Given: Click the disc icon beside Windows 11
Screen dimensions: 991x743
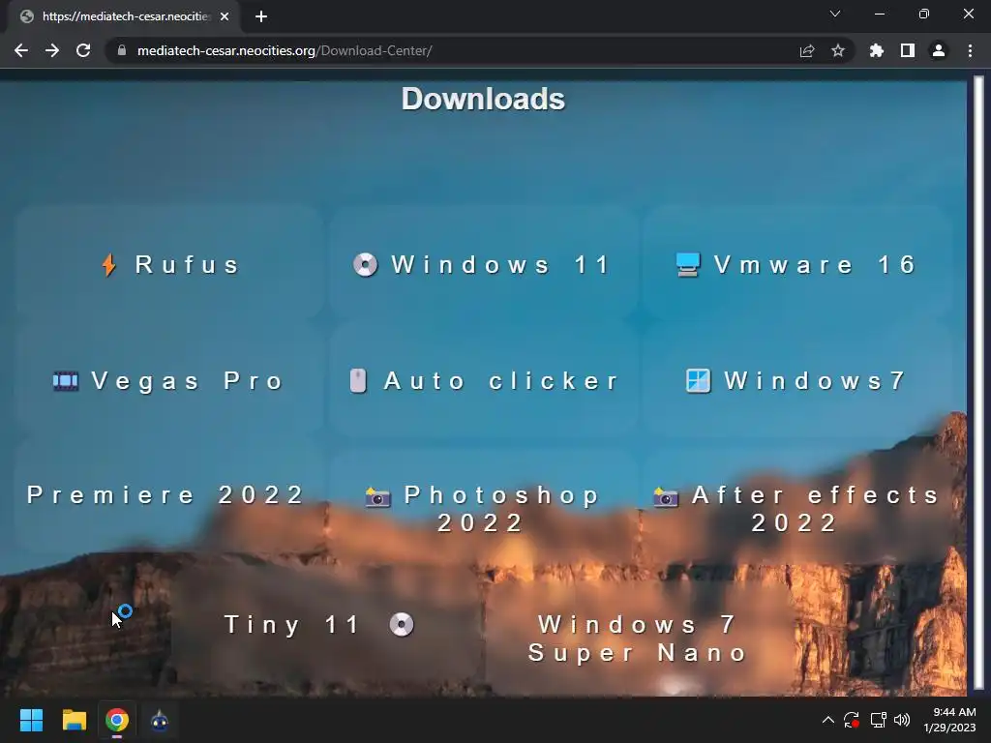Looking at the screenshot, I should click(365, 265).
